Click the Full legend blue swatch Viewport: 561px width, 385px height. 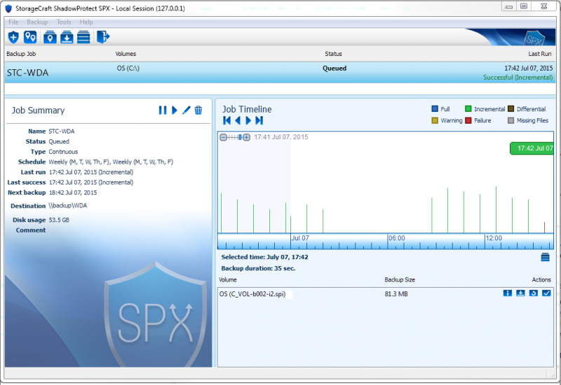435,109
